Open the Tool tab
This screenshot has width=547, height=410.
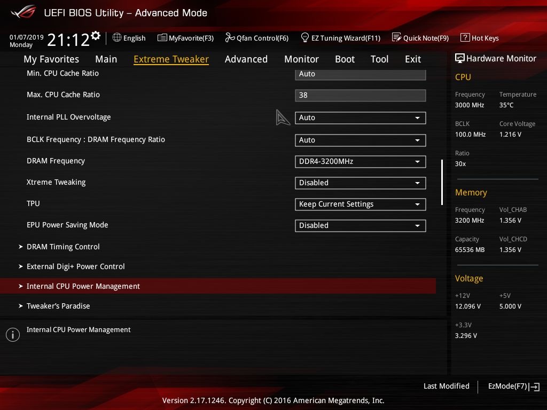(x=380, y=59)
